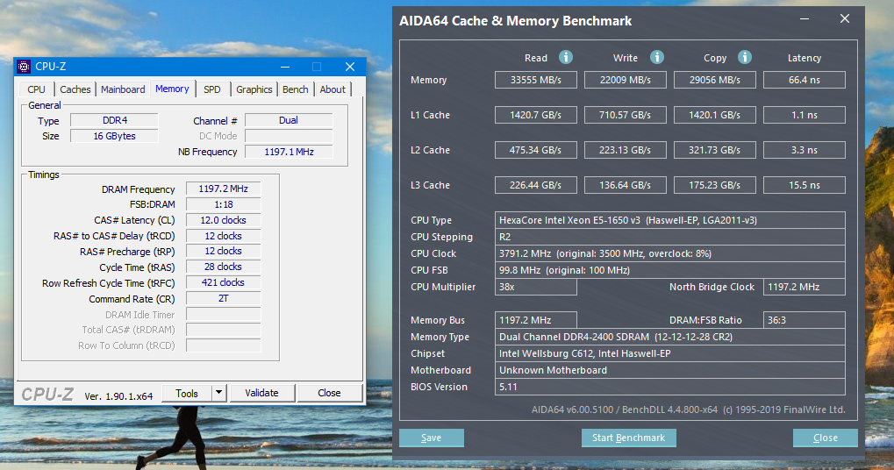Select the Memory tab in CPU-Z
This screenshot has height=470, width=894.
pyautogui.click(x=172, y=89)
